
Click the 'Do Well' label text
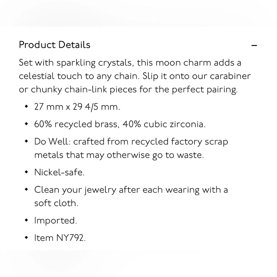tap(52, 142)
